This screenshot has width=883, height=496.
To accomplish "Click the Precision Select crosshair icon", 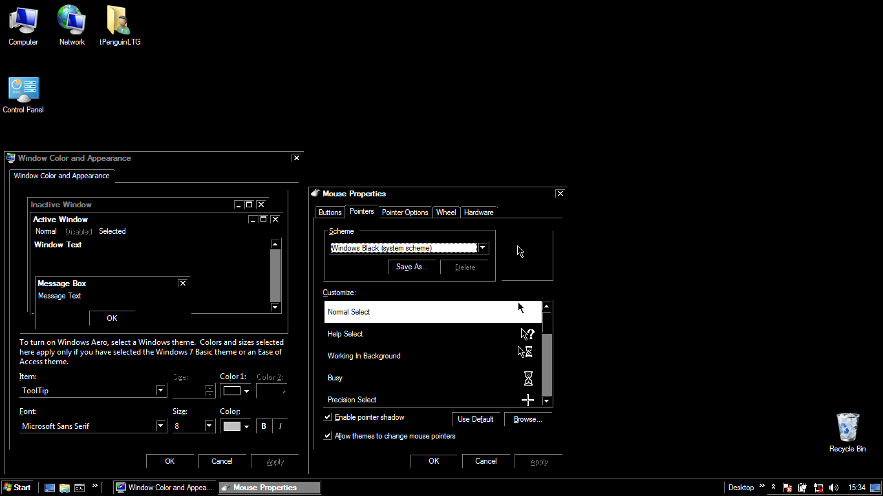I will coord(527,400).
